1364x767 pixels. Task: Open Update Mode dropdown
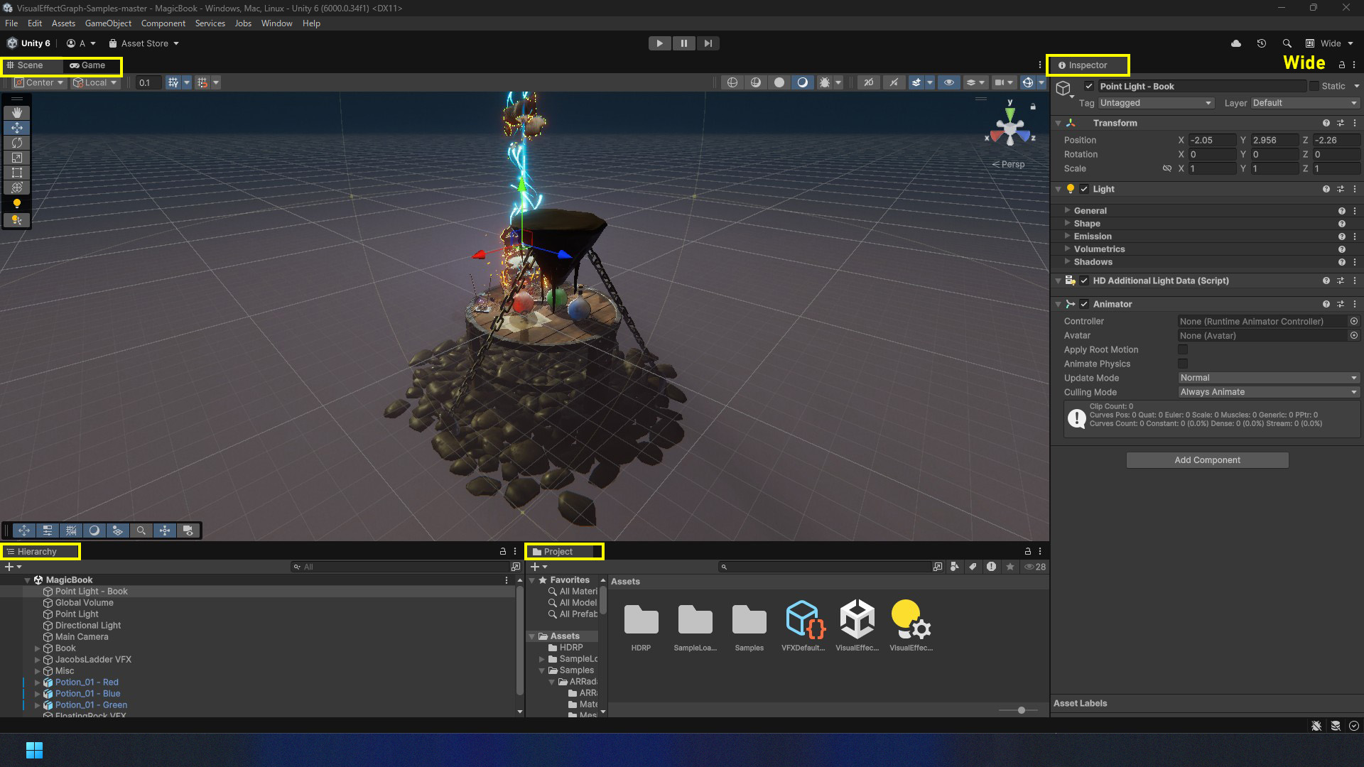tap(1269, 378)
